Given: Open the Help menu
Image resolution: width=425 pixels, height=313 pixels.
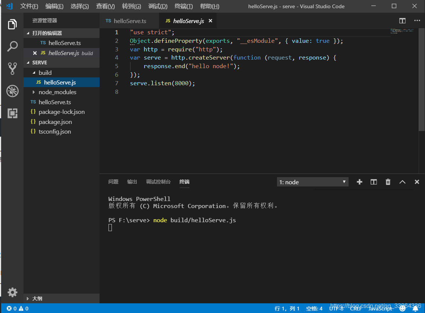Looking at the screenshot, I should (x=210, y=6).
